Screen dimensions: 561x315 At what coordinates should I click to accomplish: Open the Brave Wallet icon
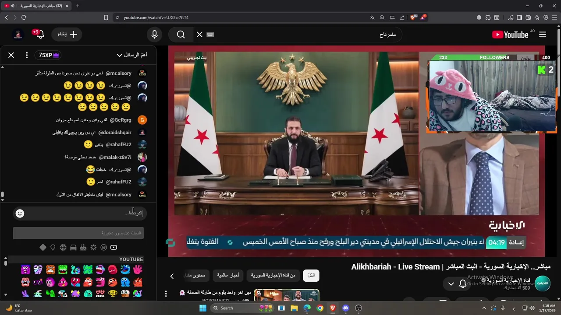528,17
